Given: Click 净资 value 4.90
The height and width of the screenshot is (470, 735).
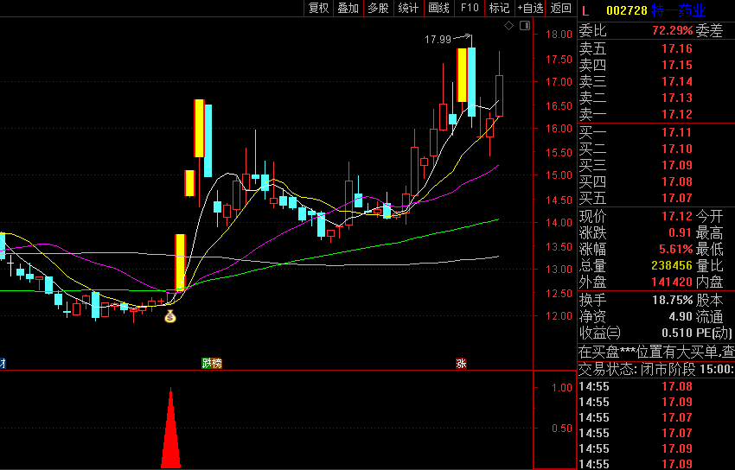Looking at the screenshot, I should [x=681, y=316].
